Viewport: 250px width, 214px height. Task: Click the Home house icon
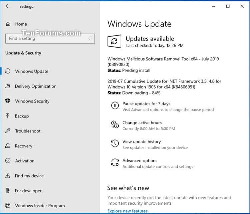pos(8,24)
